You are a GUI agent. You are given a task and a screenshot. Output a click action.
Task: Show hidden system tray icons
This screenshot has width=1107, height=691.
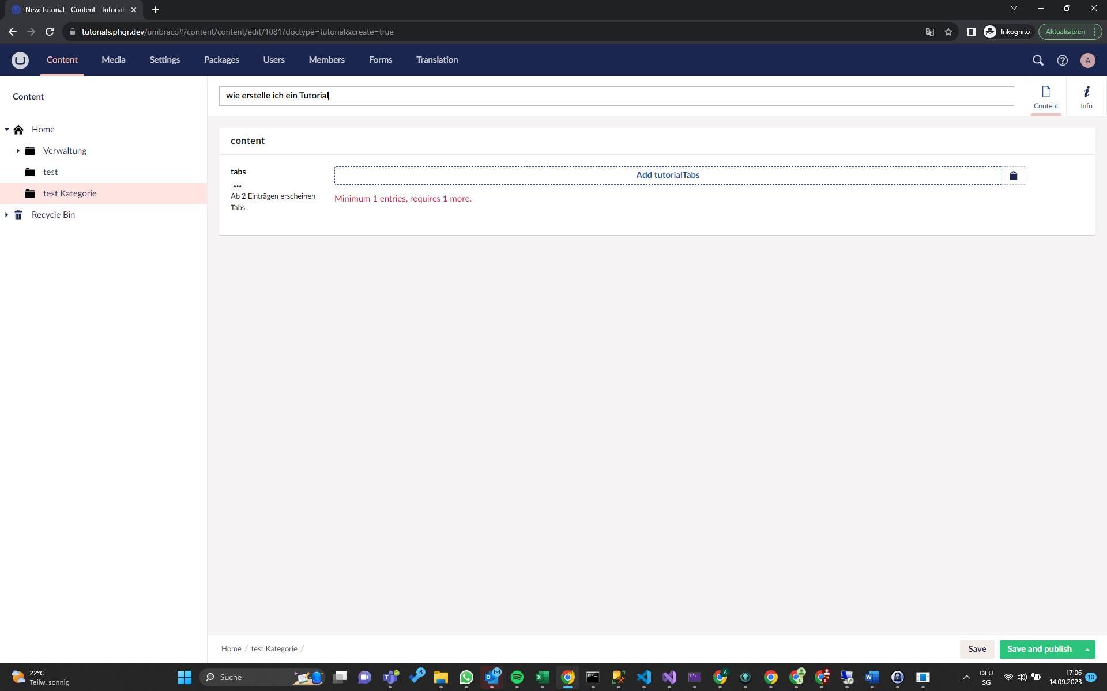coord(967,677)
